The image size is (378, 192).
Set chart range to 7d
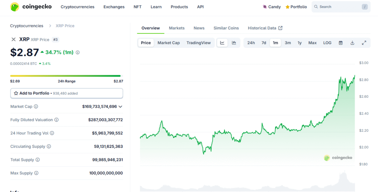(264, 43)
